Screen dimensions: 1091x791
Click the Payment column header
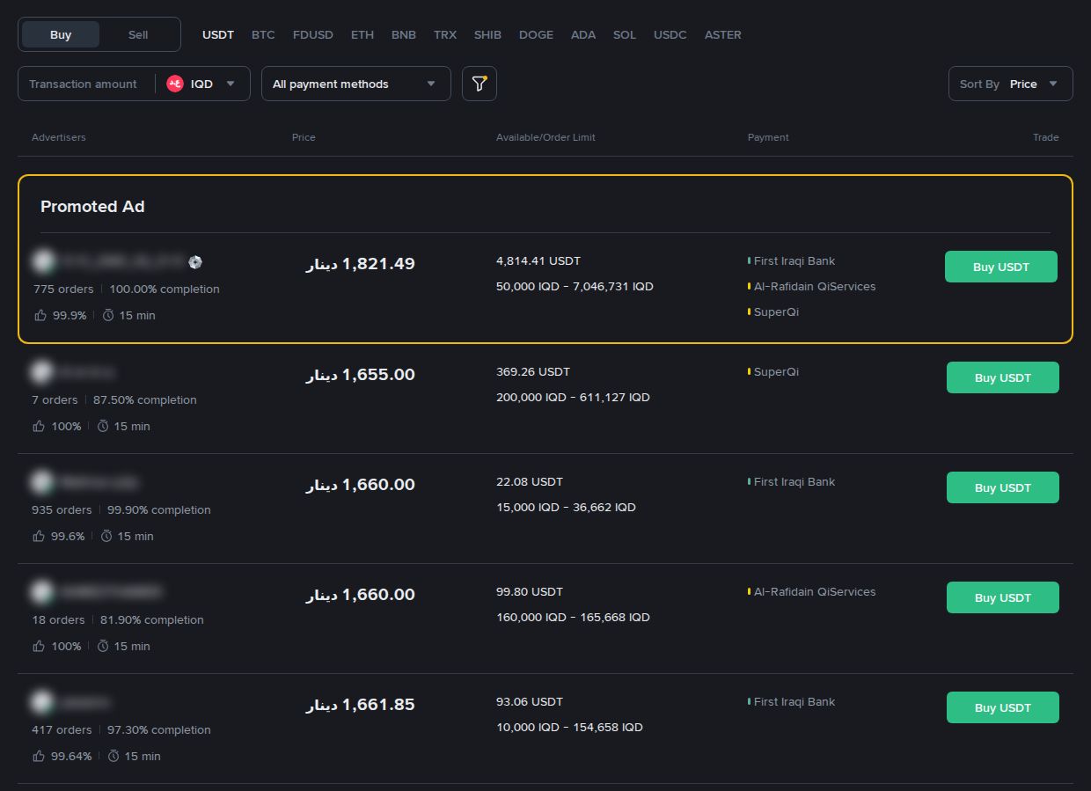768,137
